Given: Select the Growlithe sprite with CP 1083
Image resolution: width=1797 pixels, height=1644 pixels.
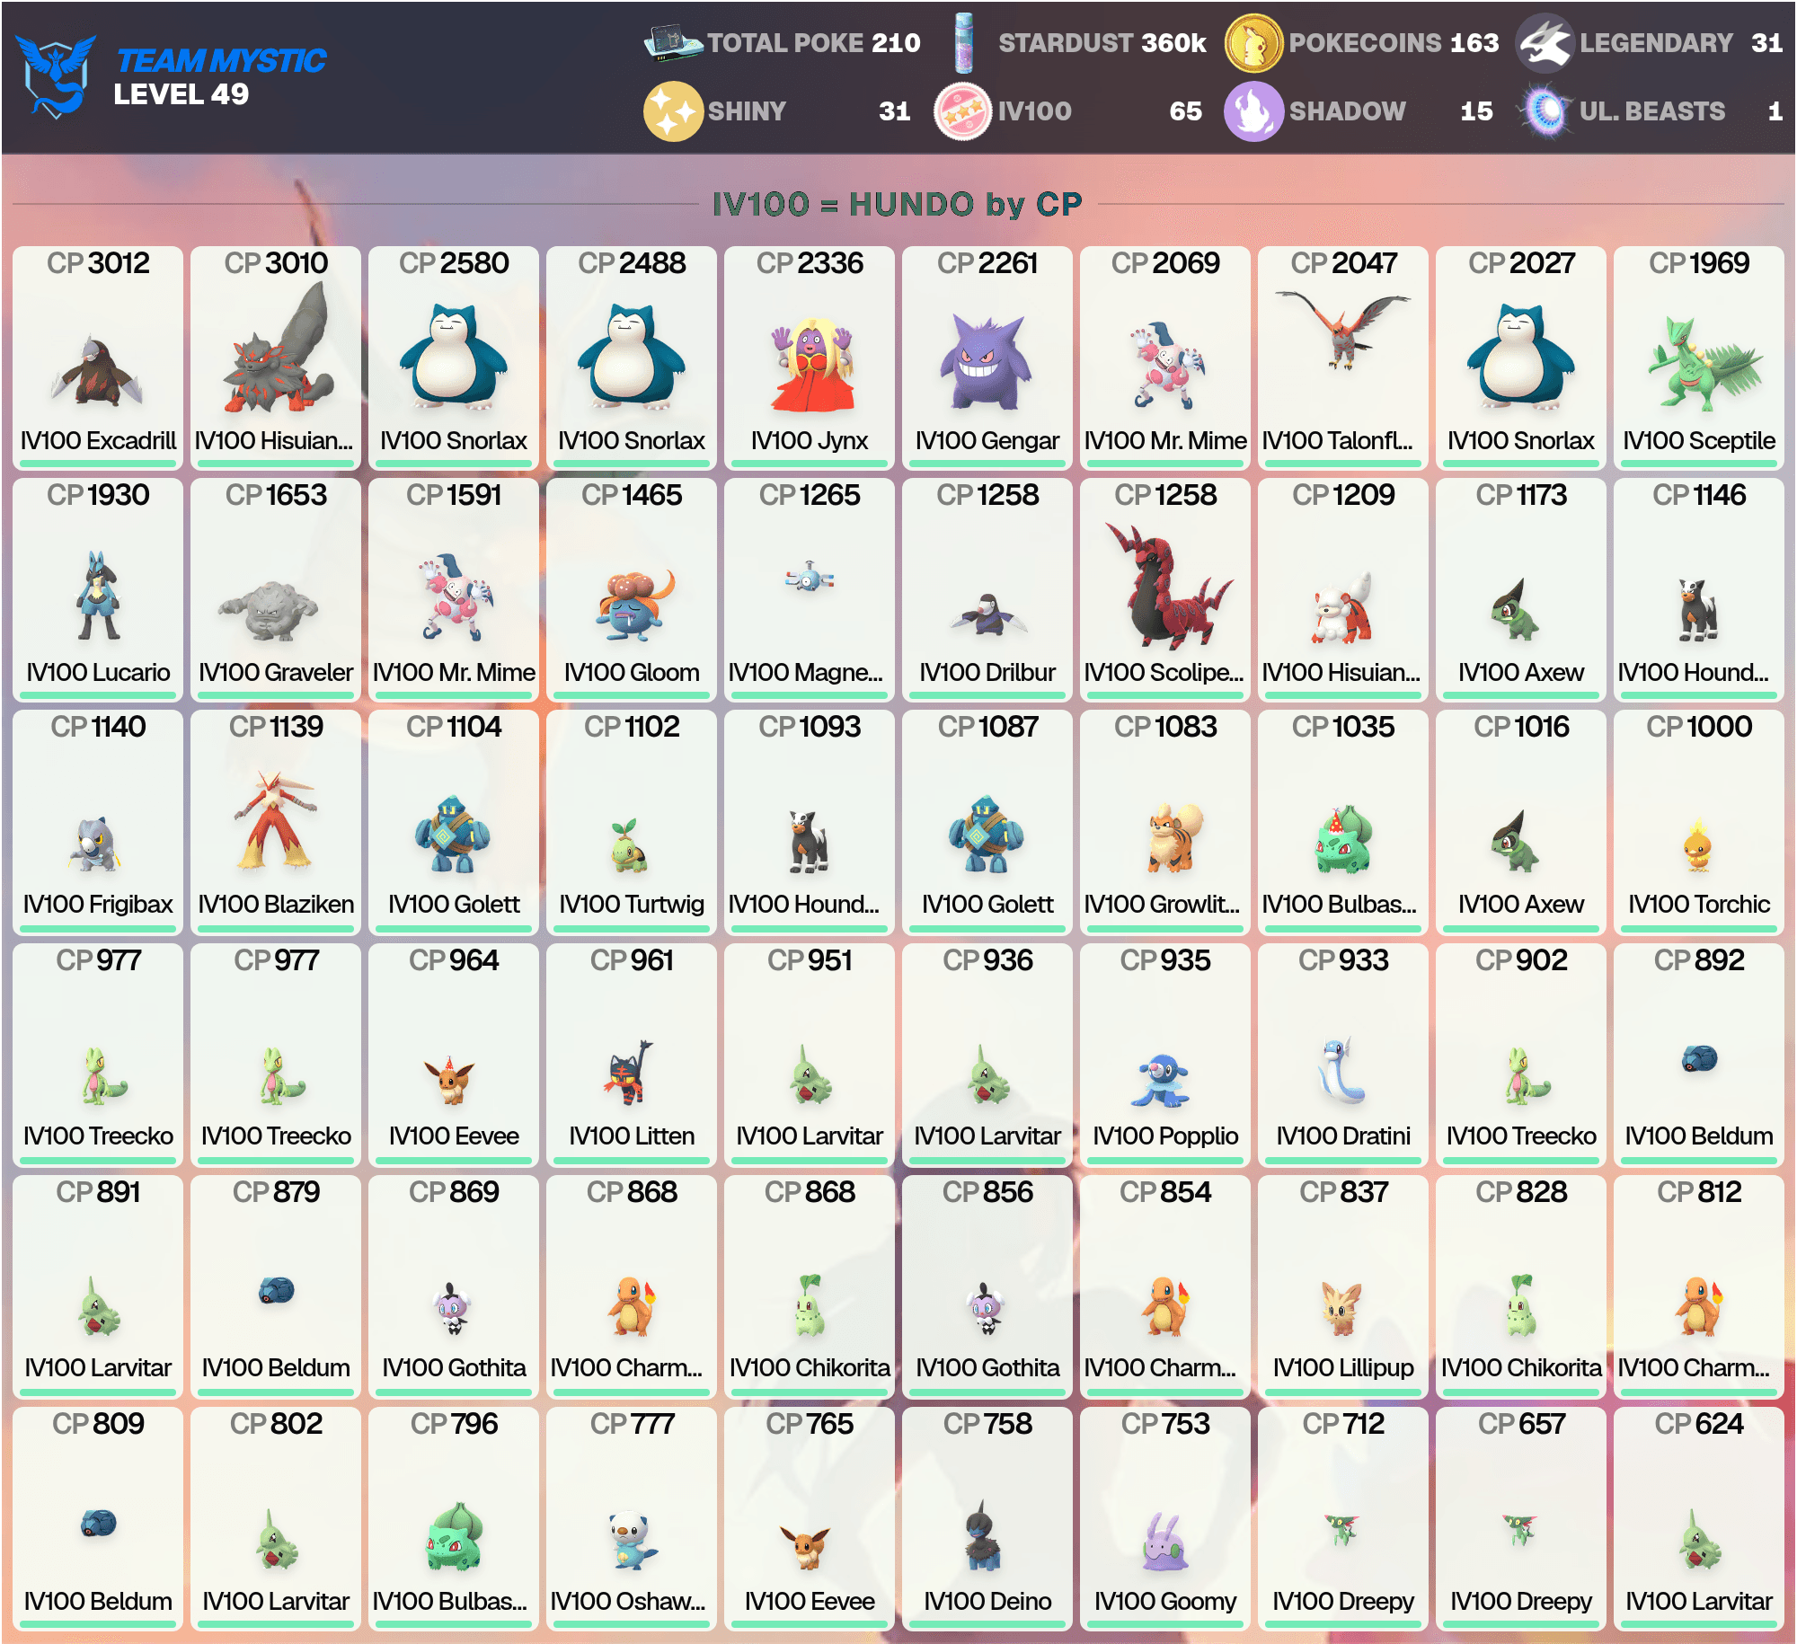Looking at the screenshot, I should (1174, 838).
